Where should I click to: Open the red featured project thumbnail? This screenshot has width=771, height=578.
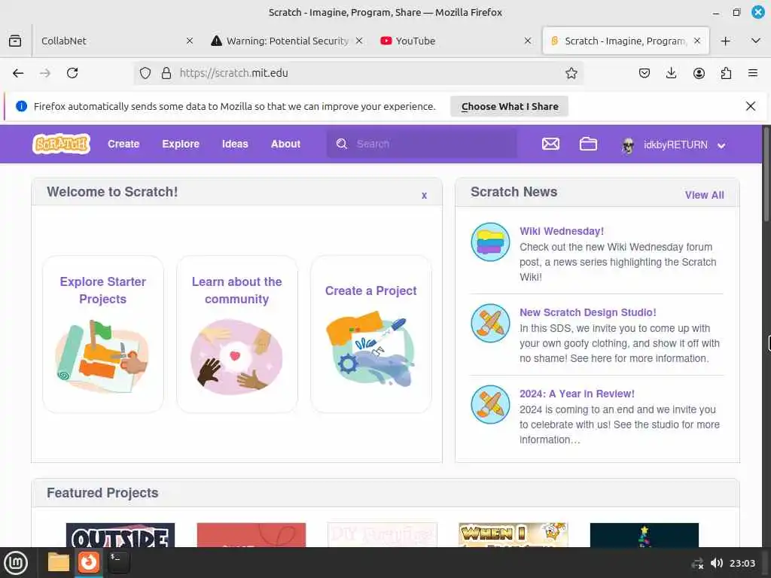[x=251, y=535]
